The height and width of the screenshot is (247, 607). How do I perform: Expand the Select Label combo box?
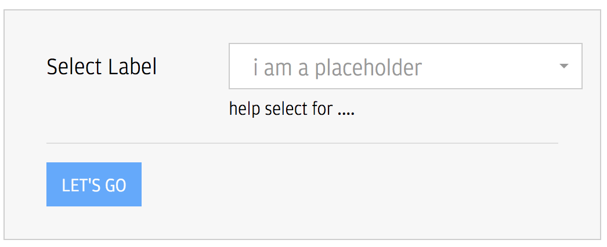point(405,66)
